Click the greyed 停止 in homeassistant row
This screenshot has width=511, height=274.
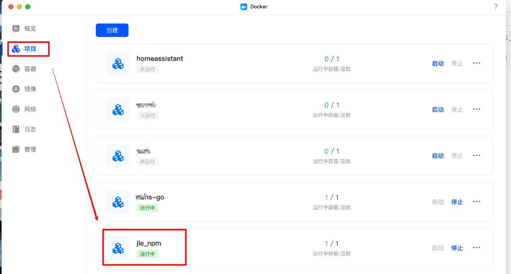pos(457,63)
